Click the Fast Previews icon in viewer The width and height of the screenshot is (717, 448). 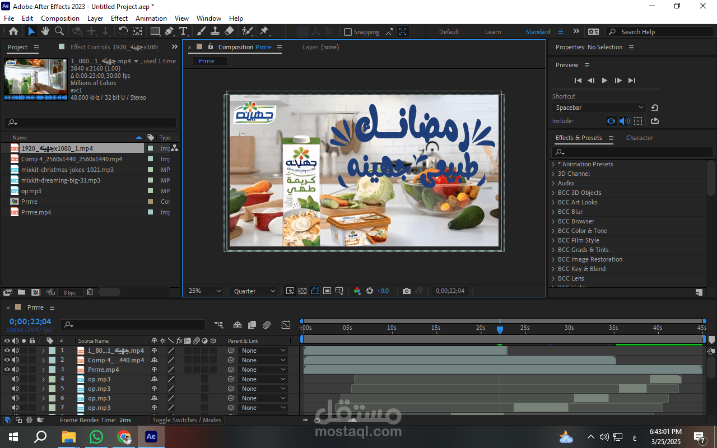click(290, 291)
